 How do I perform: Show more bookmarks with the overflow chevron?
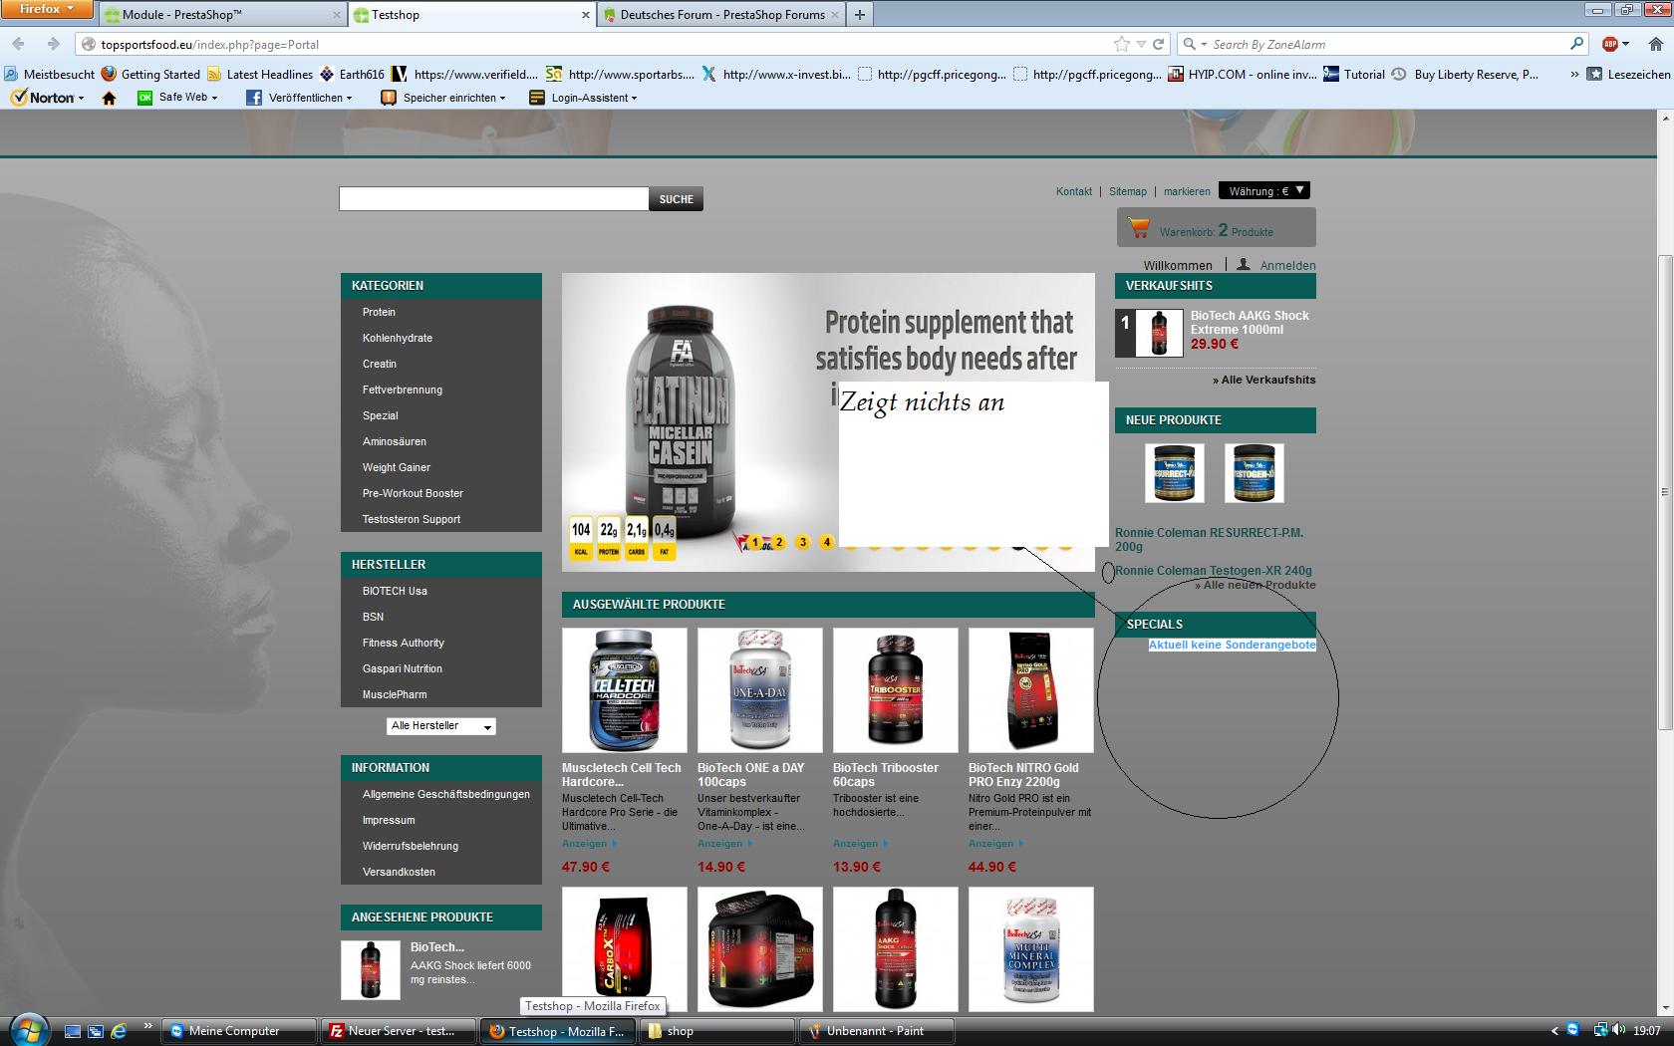[x=1574, y=74]
